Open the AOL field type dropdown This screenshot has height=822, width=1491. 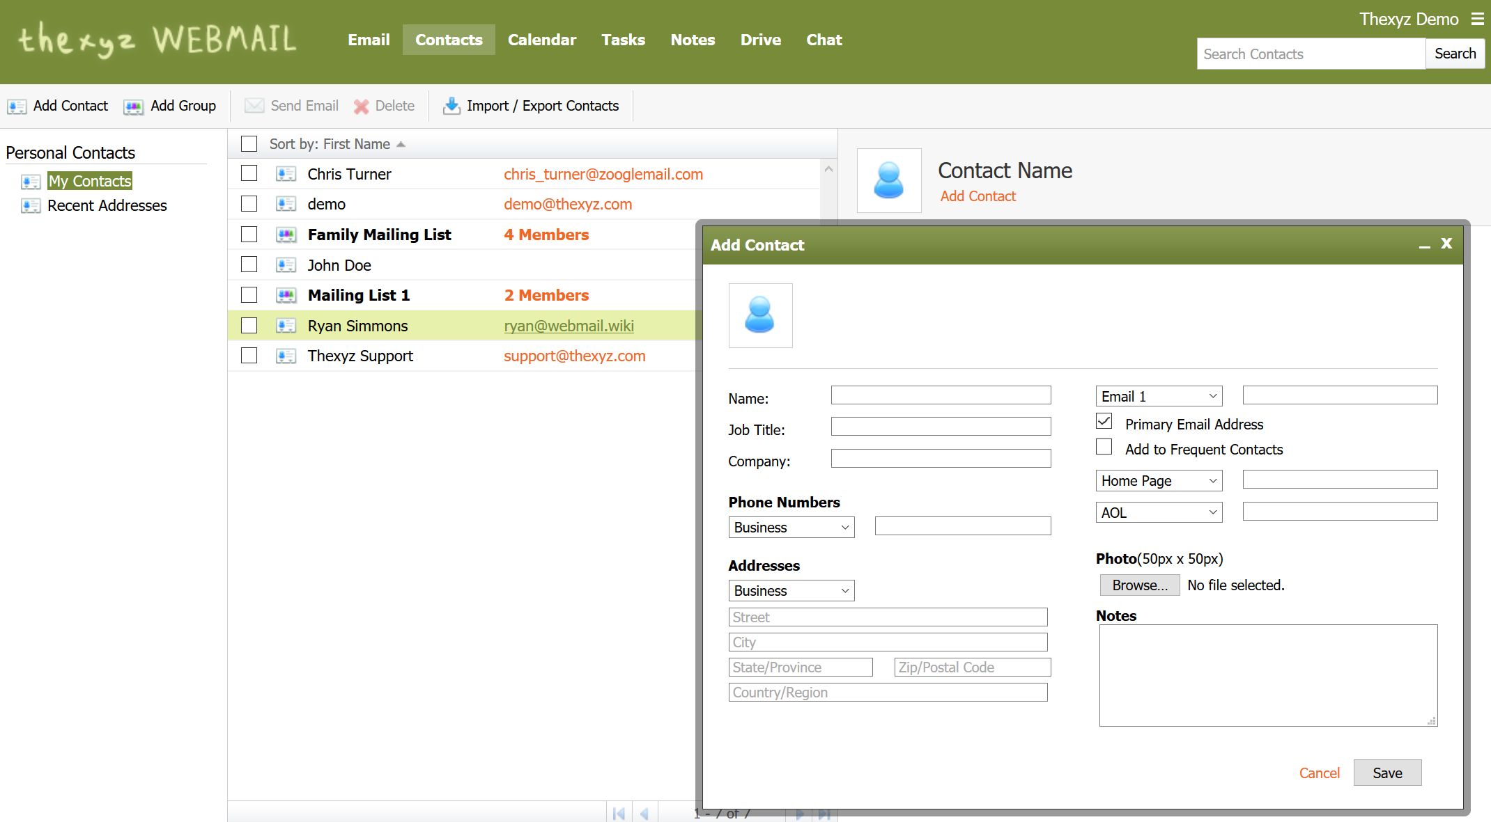click(1158, 512)
